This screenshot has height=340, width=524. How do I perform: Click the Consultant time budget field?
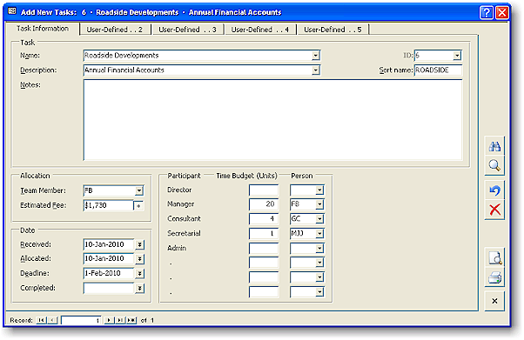point(264,219)
